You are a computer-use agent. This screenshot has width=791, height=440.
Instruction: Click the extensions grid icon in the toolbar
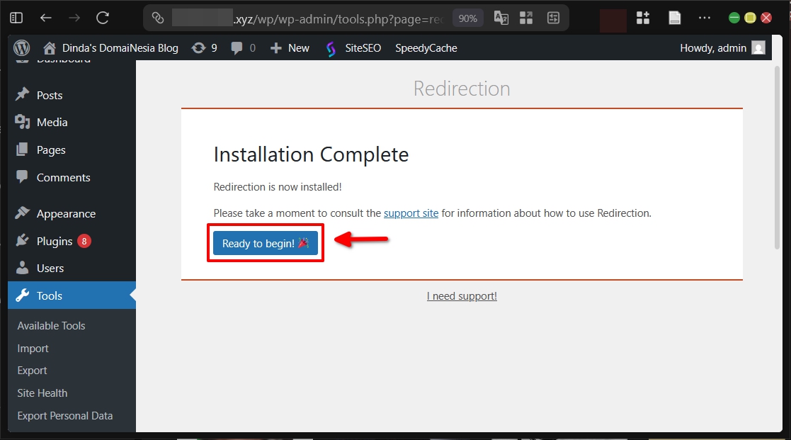pyautogui.click(x=643, y=17)
